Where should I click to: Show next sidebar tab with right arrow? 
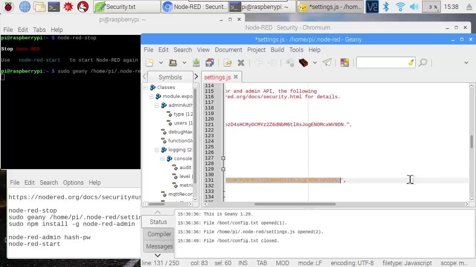tap(196, 77)
